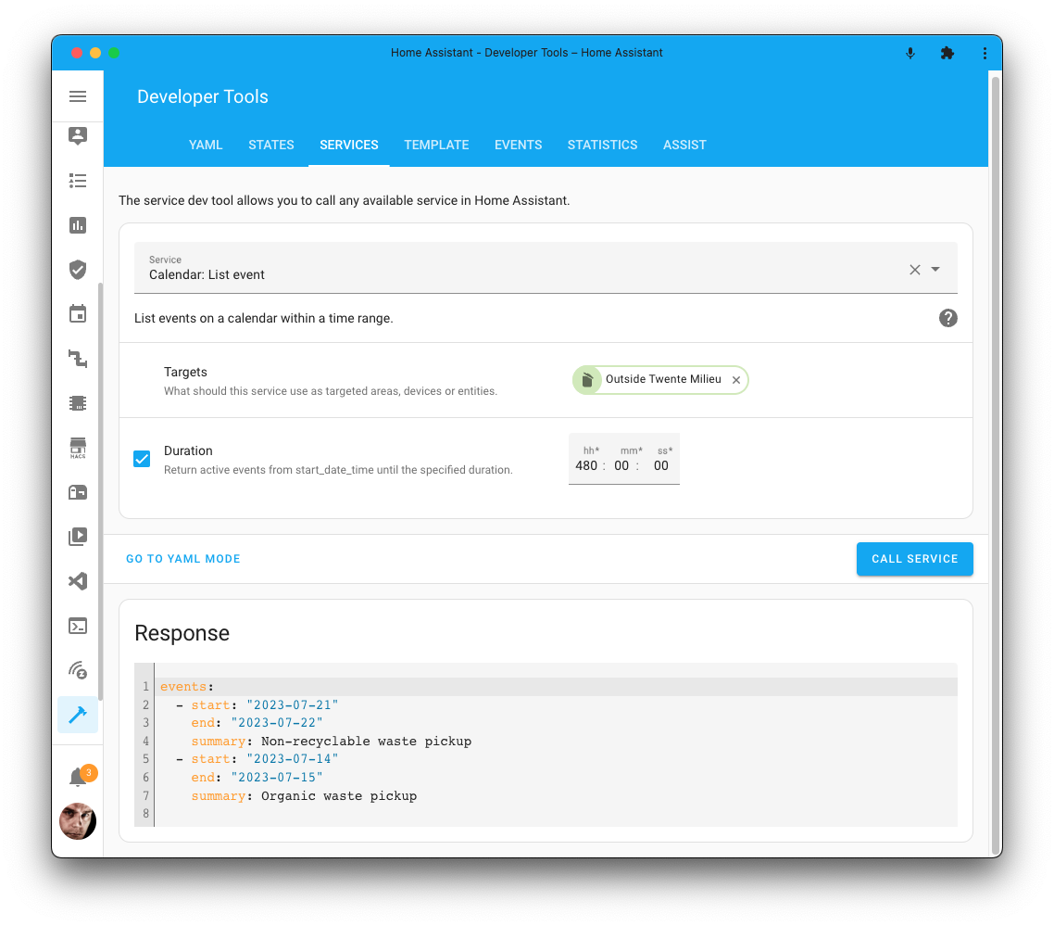The height and width of the screenshot is (926, 1054).
Task: Open the Terminal add-on in the sidebar
Action: [x=78, y=626]
